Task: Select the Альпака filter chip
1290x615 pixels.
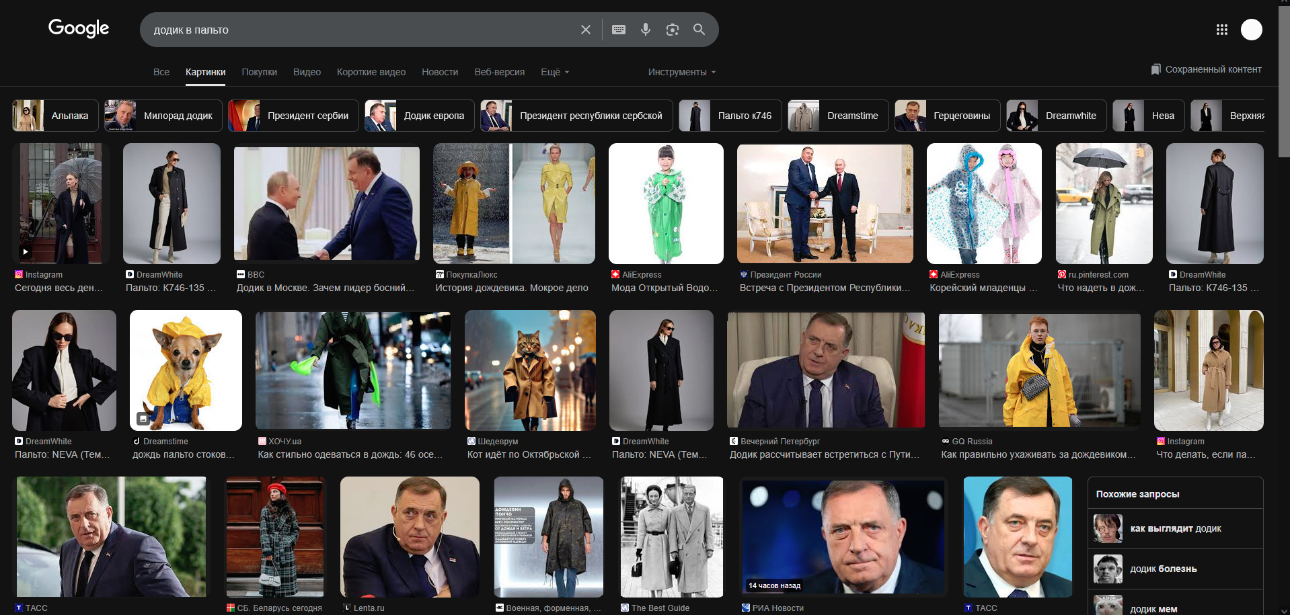Action: [x=56, y=116]
